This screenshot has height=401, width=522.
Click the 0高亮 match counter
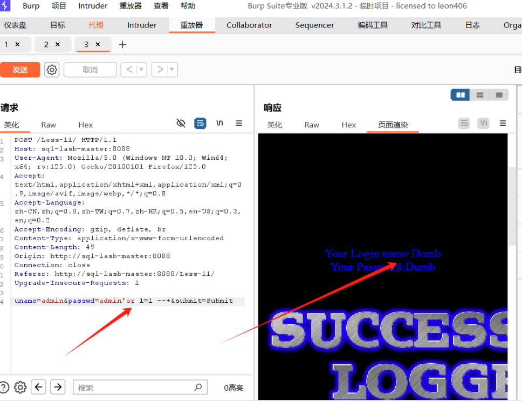click(x=233, y=388)
